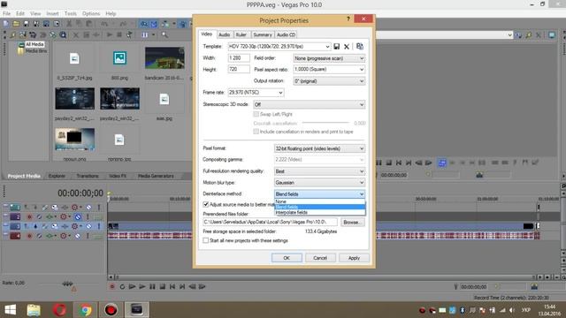Screen dimensions: 566x318
Task: Open the Template dropdown
Action: coord(327,46)
